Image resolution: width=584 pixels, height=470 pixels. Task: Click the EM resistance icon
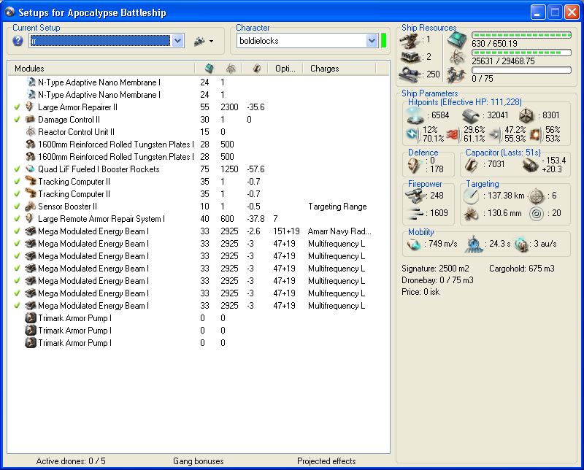click(412, 134)
